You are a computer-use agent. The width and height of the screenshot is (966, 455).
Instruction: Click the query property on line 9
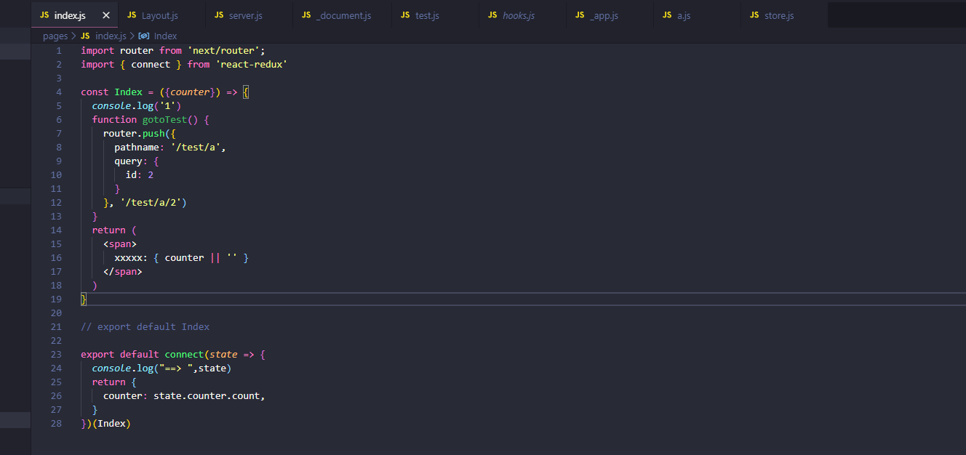129,161
